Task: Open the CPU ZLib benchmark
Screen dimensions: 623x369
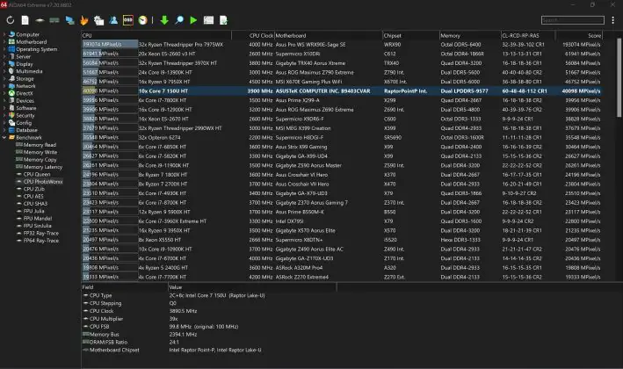Action: 33,189
